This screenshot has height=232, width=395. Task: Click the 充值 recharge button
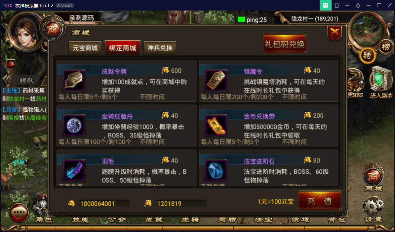[x=320, y=201]
